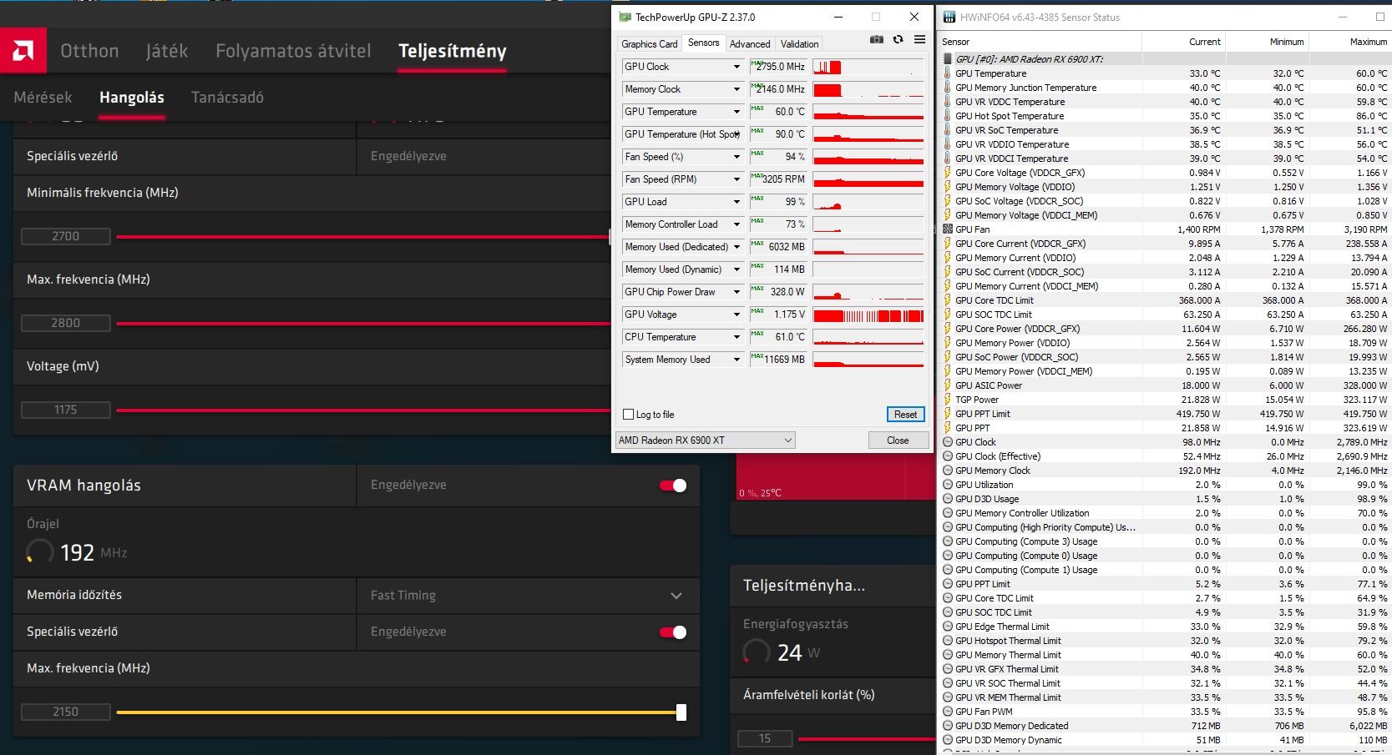The image size is (1392, 755).
Task: Open GPU Voltage dropdown in GPU-Z
Action: tap(736, 315)
